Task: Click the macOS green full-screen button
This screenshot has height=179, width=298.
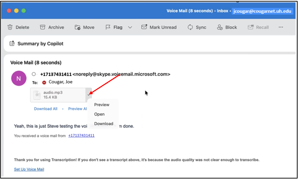Action: point(24,11)
